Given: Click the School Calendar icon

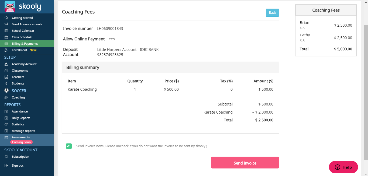Looking at the screenshot, I should click(x=6, y=31).
